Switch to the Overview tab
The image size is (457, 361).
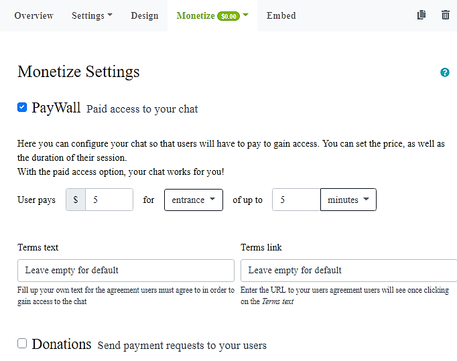pos(34,15)
